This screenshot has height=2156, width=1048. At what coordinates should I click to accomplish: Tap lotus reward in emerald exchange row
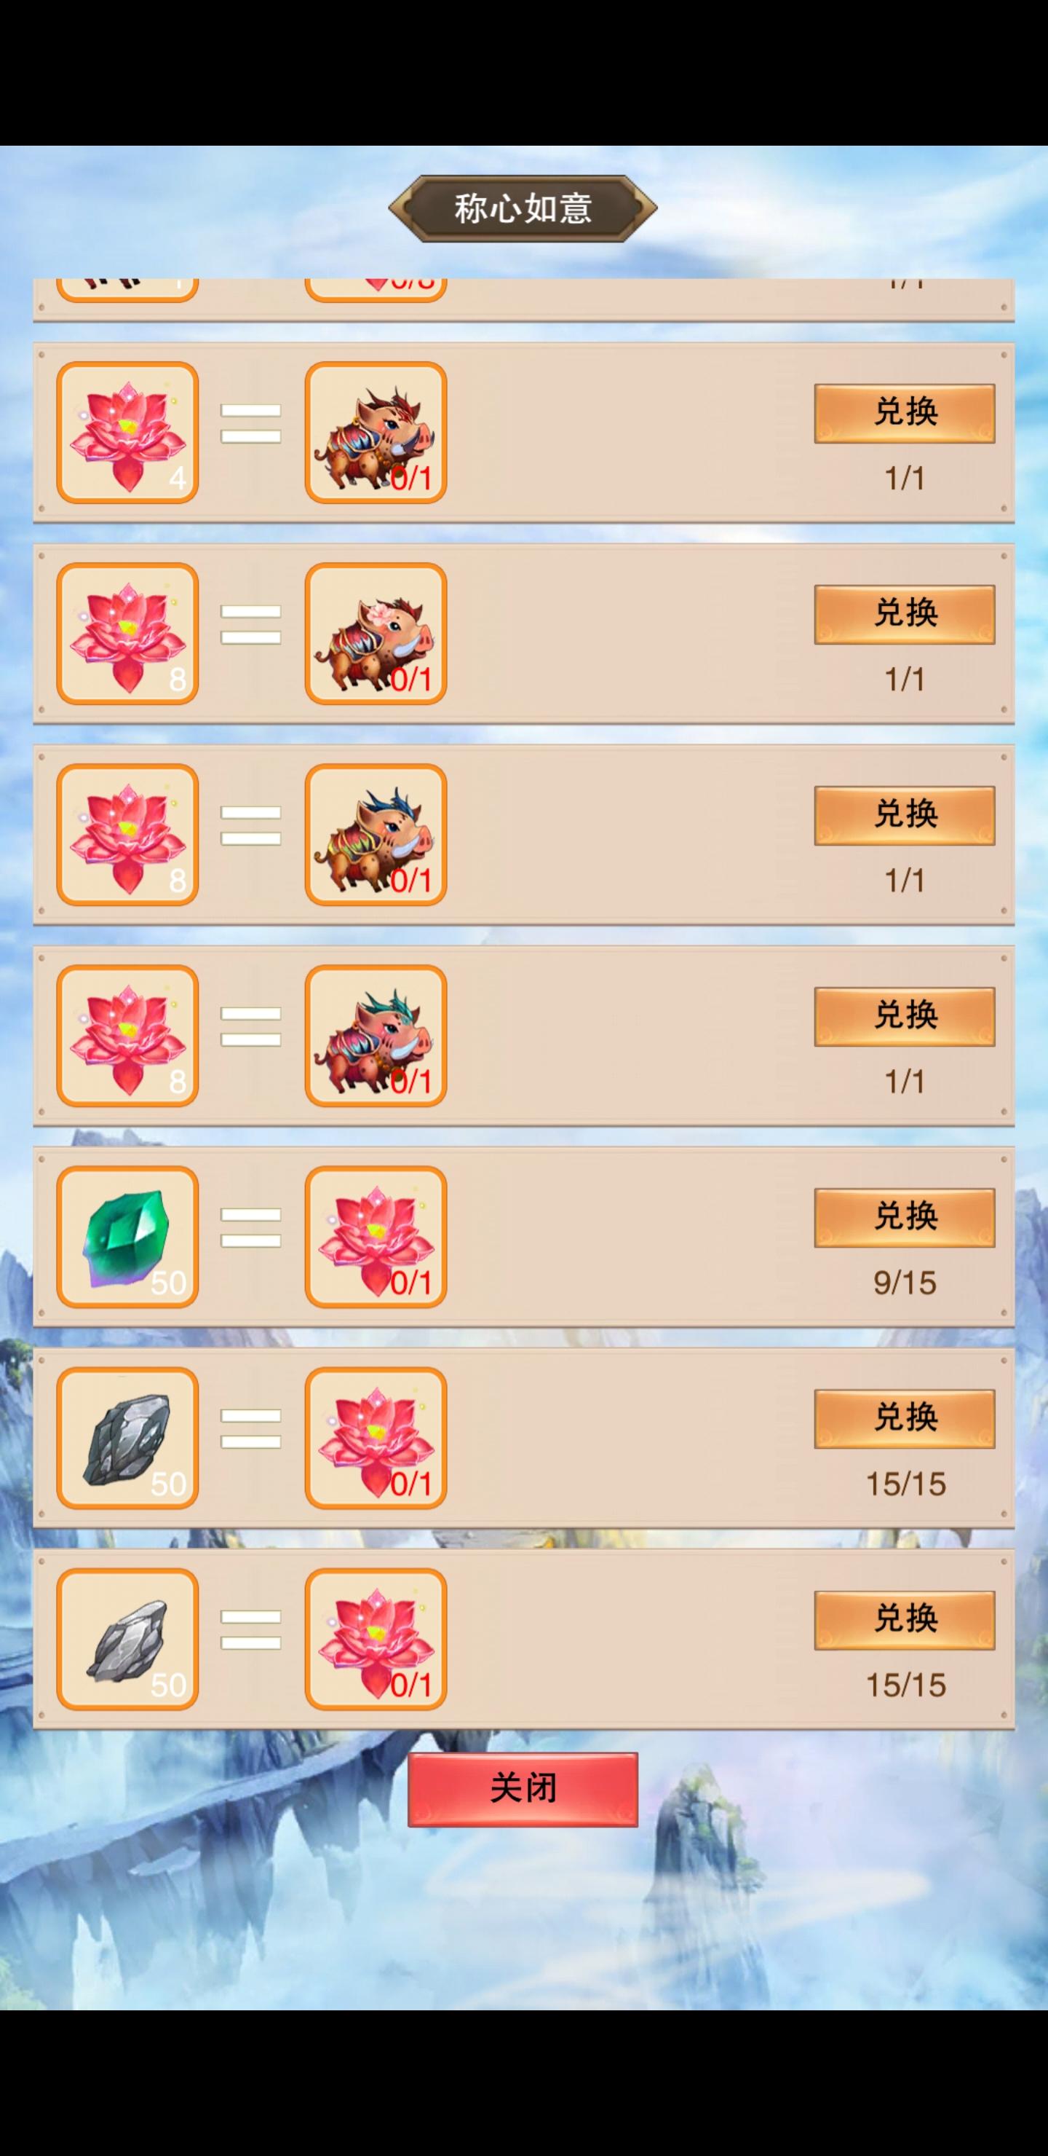click(376, 1236)
